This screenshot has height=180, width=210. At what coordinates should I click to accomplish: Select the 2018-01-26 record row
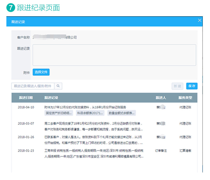(104, 140)
